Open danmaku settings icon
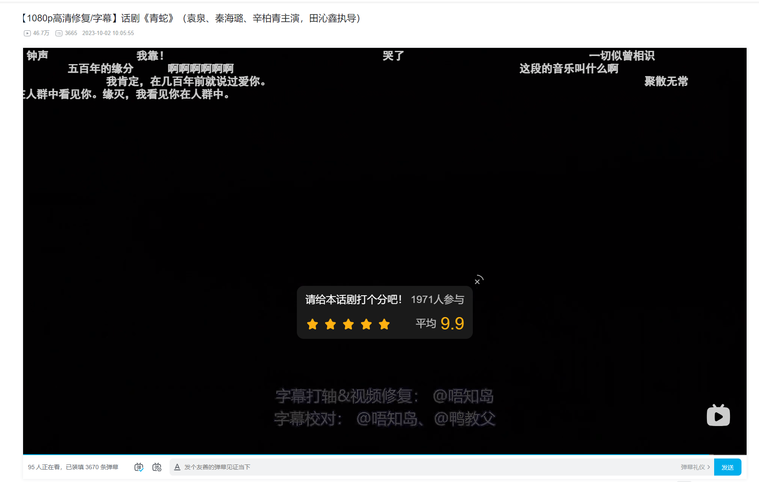 [157, 467]
